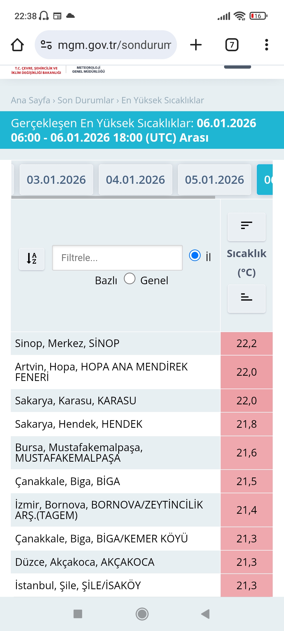
Task: Sort temperatures in descending order icon
Action: click(247, 227)
